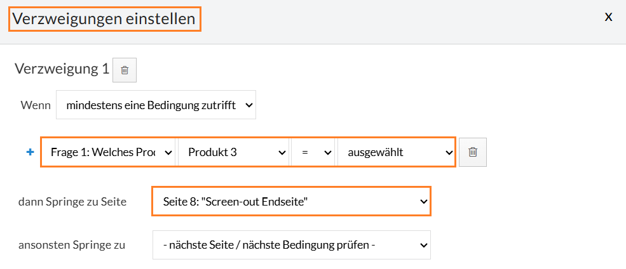626x269 pixels.
Task: Click the chevron arrow of the 'ausgewählt' dropdown
Action: pos(449,152)
